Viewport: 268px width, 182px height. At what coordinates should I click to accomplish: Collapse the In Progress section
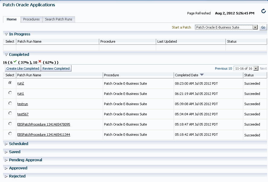click(x=6, y=34)
